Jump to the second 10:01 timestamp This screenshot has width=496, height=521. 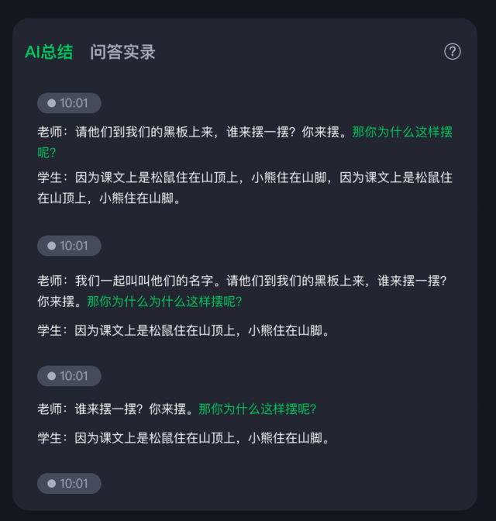[69, 246]
